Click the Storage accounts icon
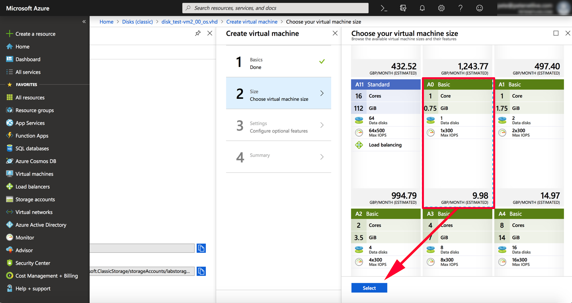Viewport: 572px width, 303px height. pyautogui.click(x=10, y=199)
